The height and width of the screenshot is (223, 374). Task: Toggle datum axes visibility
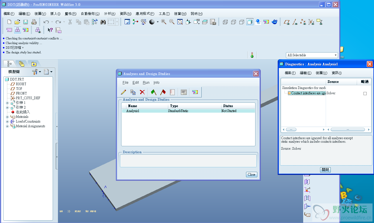tap(295, 22)
